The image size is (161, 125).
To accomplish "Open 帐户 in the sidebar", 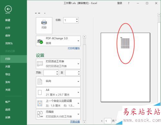I will (8, 102).
